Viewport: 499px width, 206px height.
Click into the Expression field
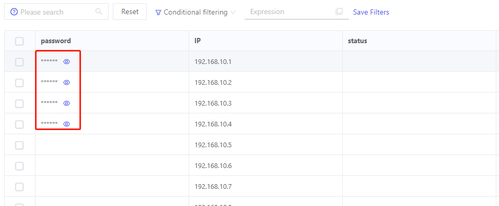(297, 12)
